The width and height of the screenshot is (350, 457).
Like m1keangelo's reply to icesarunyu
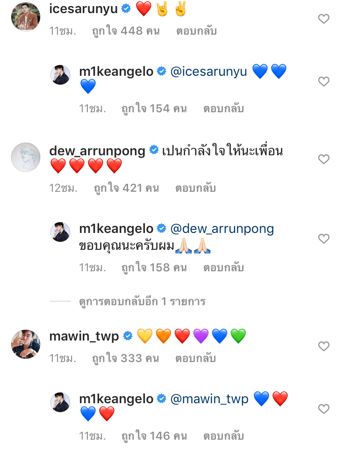click(x=323, y=82)
